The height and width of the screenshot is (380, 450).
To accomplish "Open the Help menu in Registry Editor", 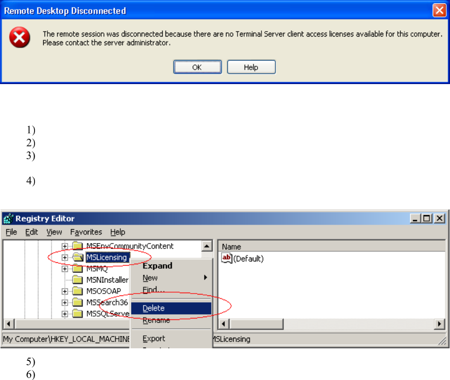I will pyautogui.click(x=118, y=232).
